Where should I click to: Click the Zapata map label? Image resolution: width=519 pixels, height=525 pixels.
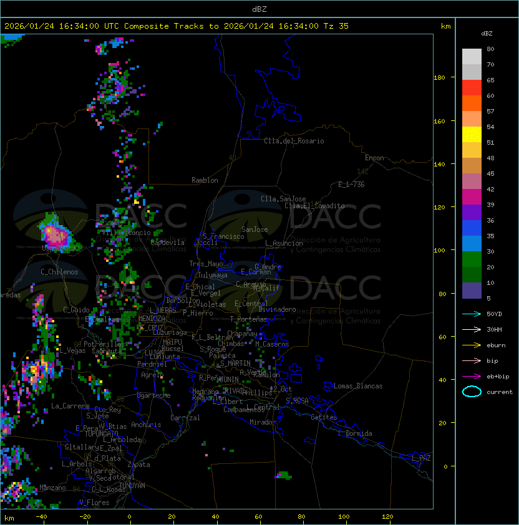click(x=138, y=465)
